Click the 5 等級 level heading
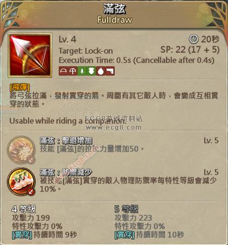228x245 pixels. click(126, 209)
